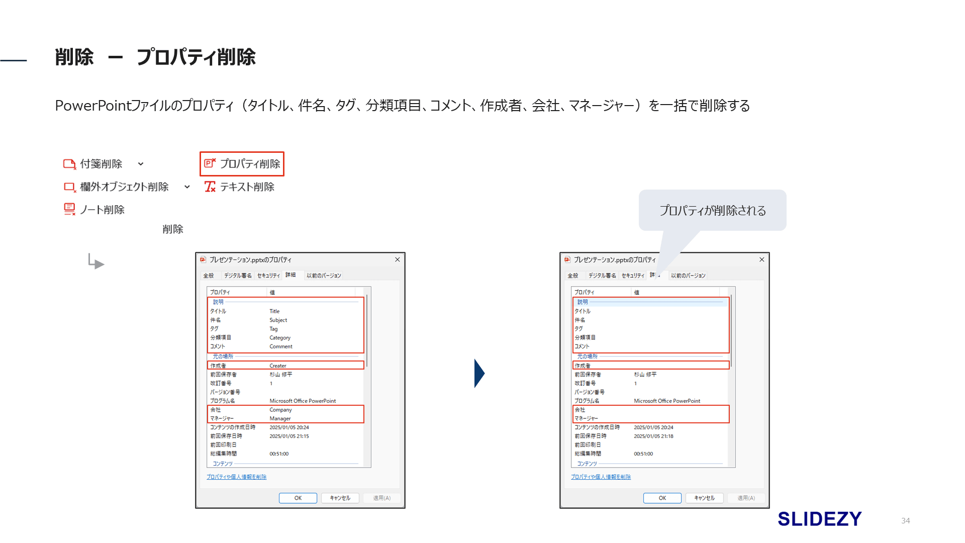
Task: Expand the 欄外オブジェクト削除 dropdown chevron
Action: click(x=187, y=187)
